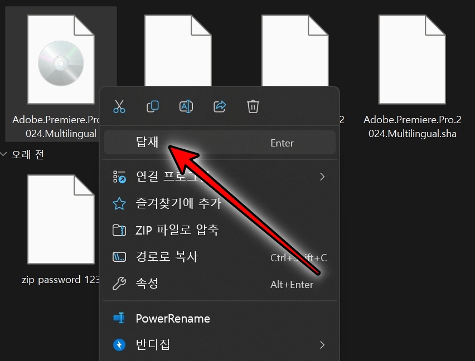Choose ZIP 파일로 압축 option
The height and width of the screenshot is (361, 475).
tap(220, 230)
